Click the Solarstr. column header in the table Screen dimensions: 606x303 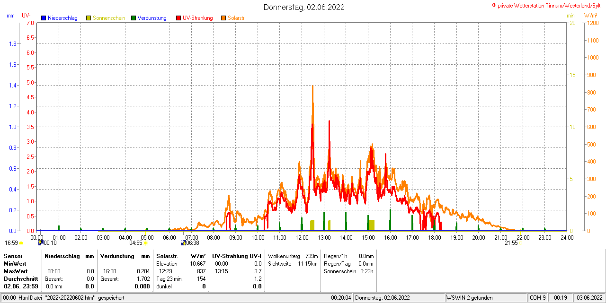pyautogui.click(x=167, y=256)
